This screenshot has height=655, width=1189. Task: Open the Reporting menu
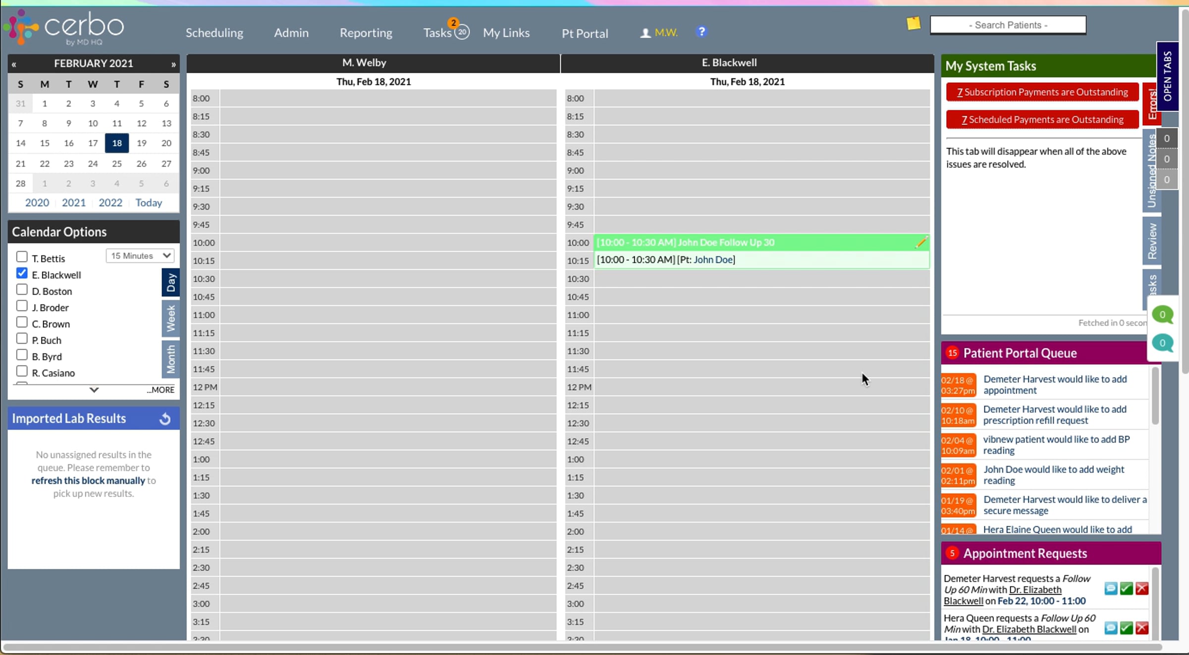366,33
